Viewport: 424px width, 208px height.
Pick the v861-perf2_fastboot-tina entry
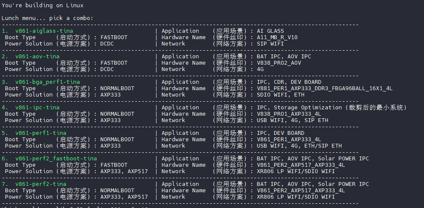[56, 159]
